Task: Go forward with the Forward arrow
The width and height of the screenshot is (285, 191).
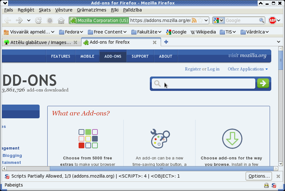Action: pos(19,20)
